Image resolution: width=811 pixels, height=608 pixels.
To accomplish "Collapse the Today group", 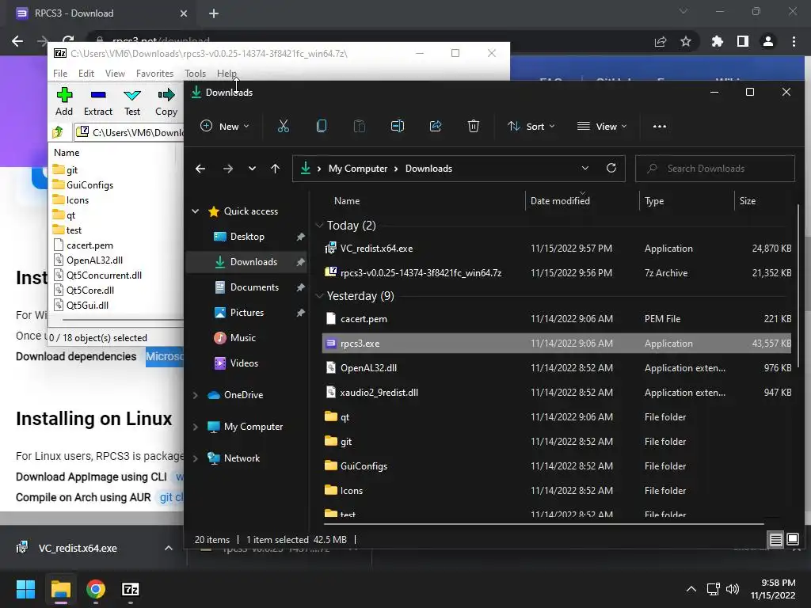I will [x=319, y=225].
